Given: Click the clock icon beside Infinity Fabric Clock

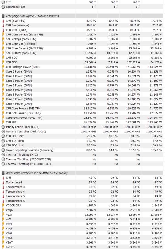Looking at the screenshot, I should (x=3, y=127).
